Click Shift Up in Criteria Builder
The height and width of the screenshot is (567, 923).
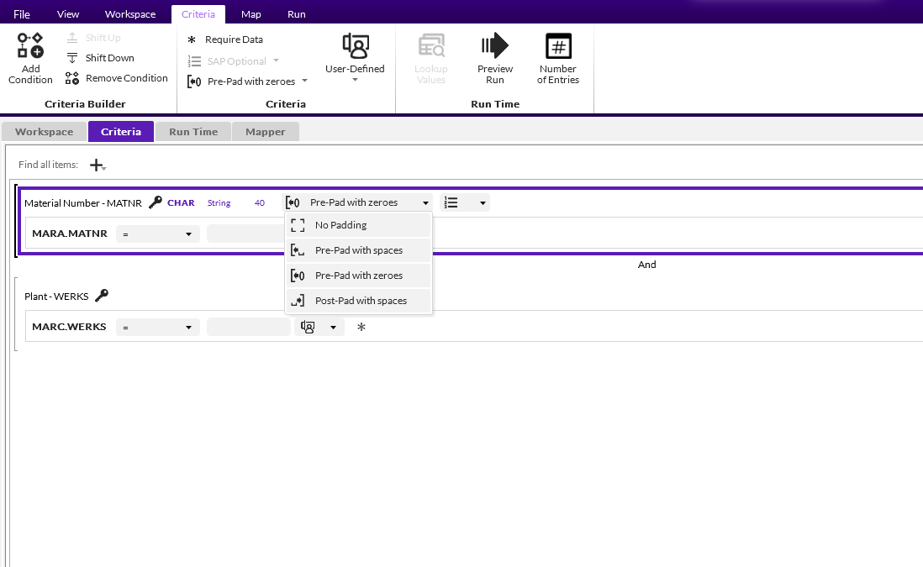click(93, 38)
